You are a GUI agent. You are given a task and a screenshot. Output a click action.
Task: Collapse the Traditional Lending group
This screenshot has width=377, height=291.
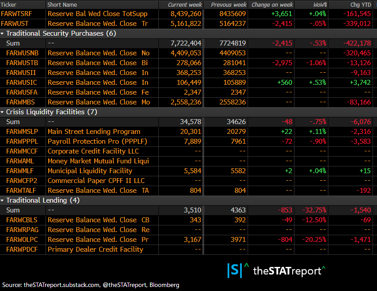pos(2,200)
